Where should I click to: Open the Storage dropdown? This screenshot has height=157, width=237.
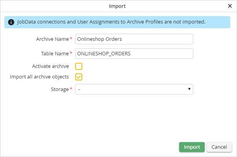click(134, 89)
